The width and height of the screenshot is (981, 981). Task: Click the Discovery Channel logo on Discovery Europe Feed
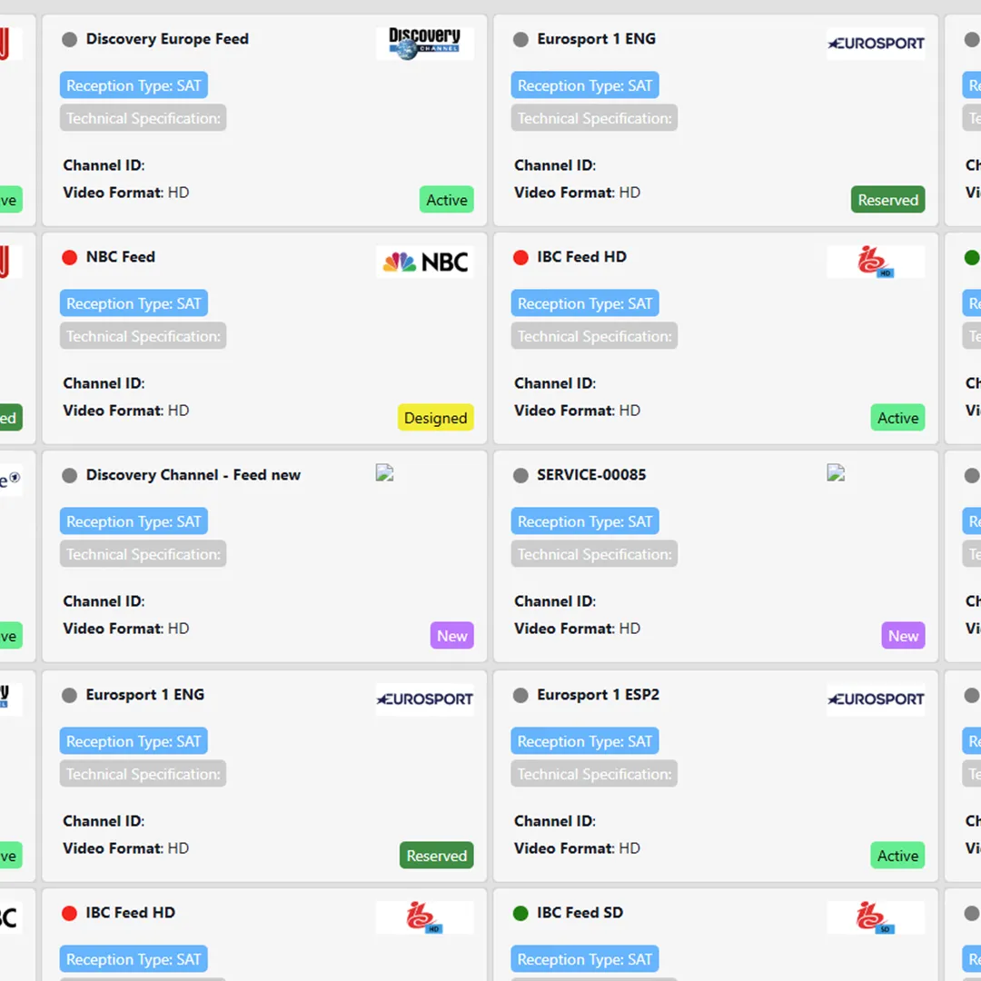pos(425,44)
